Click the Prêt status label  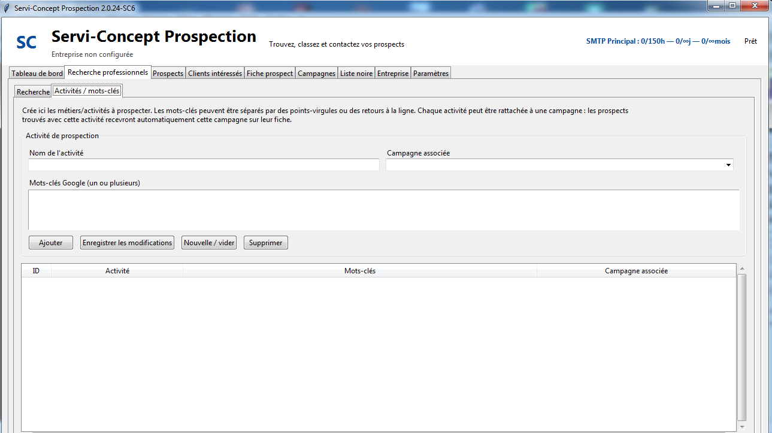tap(750, 41)
